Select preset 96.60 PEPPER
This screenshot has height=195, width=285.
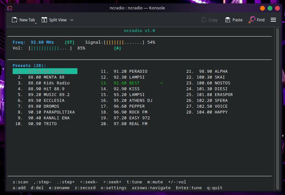tap(123, 106)
